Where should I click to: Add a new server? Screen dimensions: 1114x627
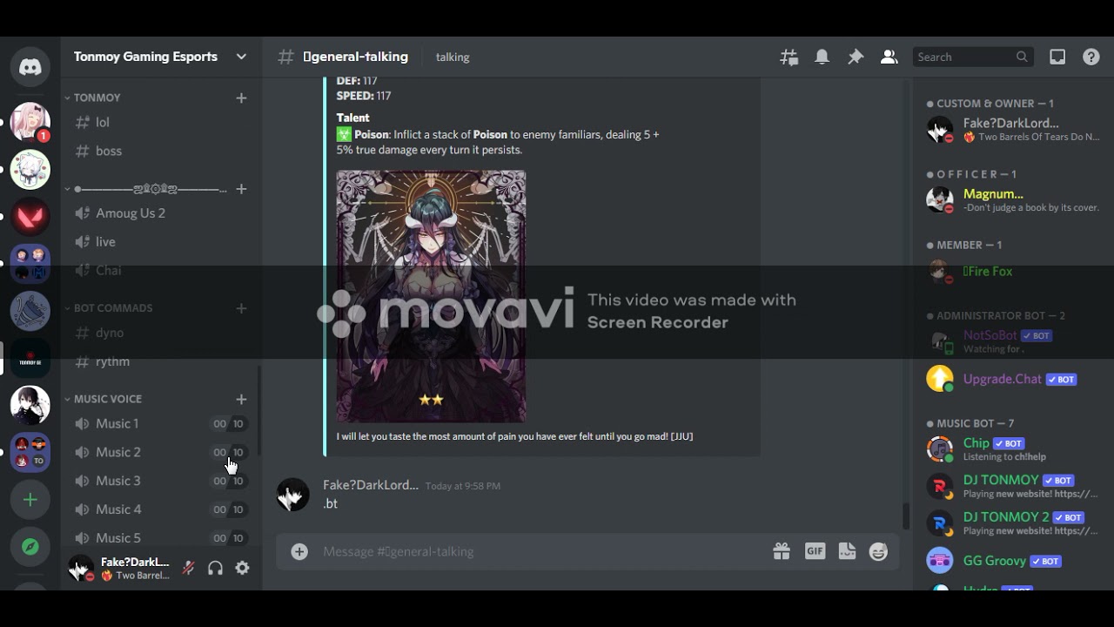[x=30, y=500]
